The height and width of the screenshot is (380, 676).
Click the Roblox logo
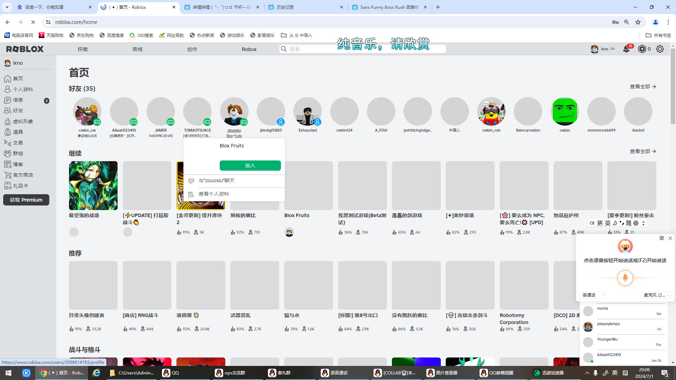click(25, 49)
